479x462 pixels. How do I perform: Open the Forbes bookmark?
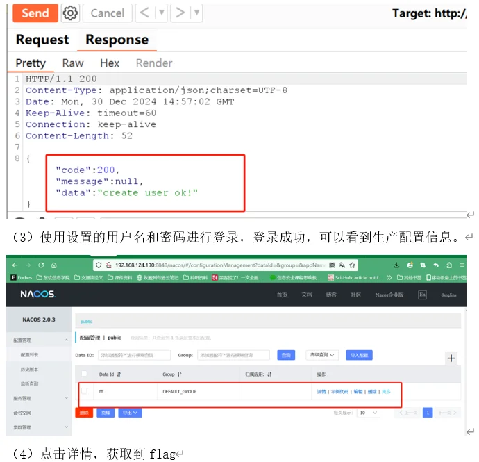22,278
